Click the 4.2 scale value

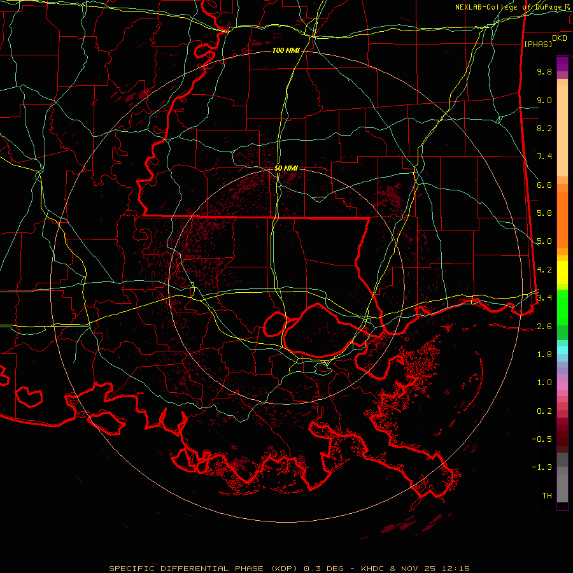pos(544,270)
